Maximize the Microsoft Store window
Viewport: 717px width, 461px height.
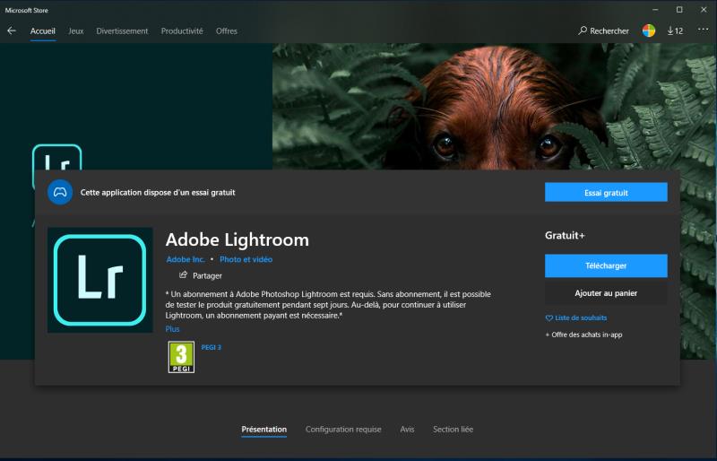[x=679, y=10]
